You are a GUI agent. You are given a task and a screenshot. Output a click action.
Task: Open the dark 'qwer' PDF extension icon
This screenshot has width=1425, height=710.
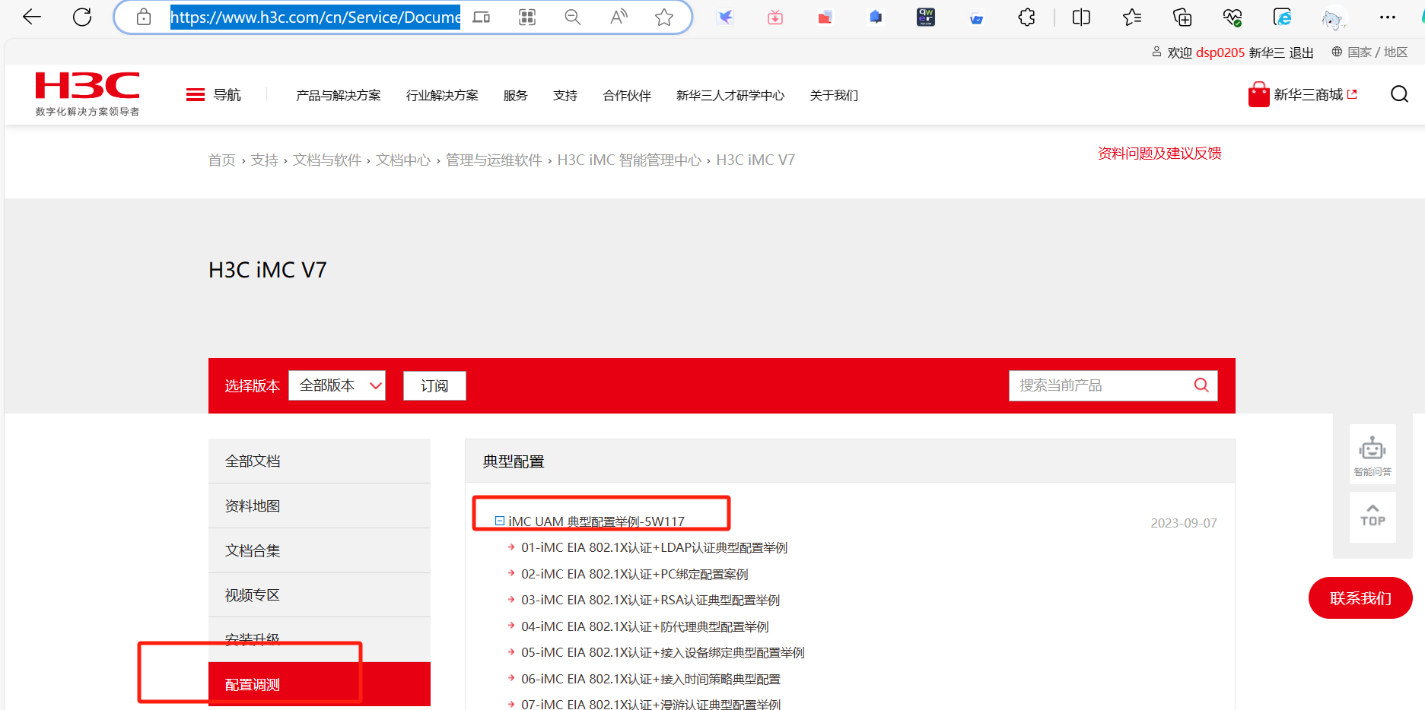point(926,17)
